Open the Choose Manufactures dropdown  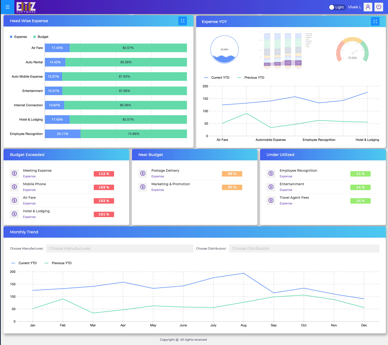tap(119, 248)
